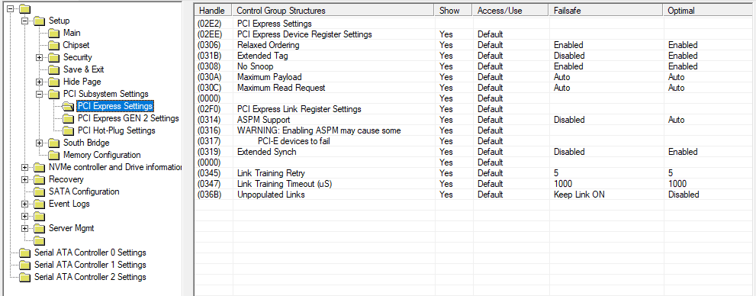Image resolution: width=756 pixels, height=296 pixels.
Task: Collapse the Setup tree node
Action: pos(25,21)
